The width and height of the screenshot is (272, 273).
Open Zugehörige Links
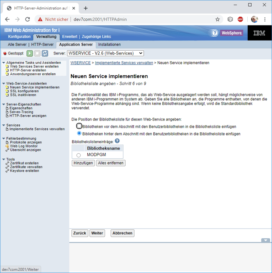pos(96,37)
